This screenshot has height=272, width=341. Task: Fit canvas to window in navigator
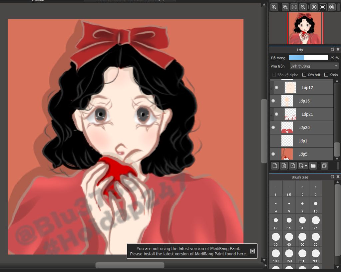(294, 7)
